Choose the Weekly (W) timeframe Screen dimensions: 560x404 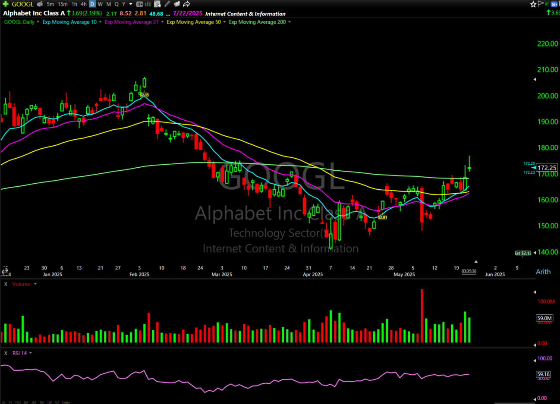100,4
